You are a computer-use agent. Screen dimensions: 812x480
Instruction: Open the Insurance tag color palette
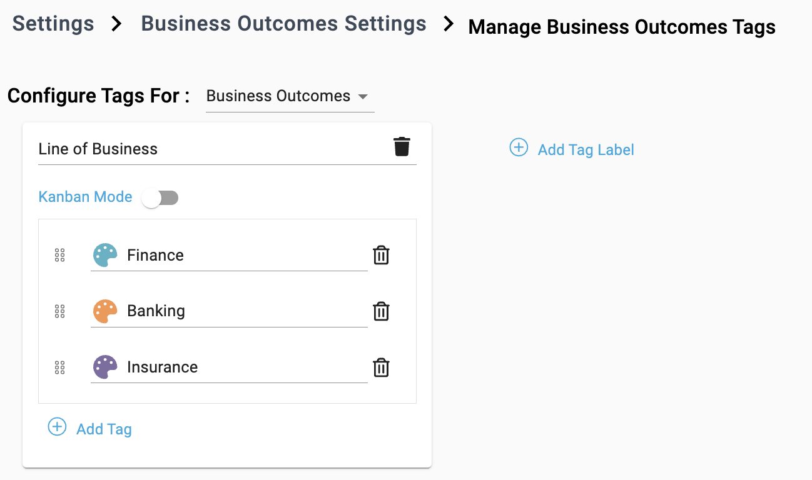coord(105,367)
